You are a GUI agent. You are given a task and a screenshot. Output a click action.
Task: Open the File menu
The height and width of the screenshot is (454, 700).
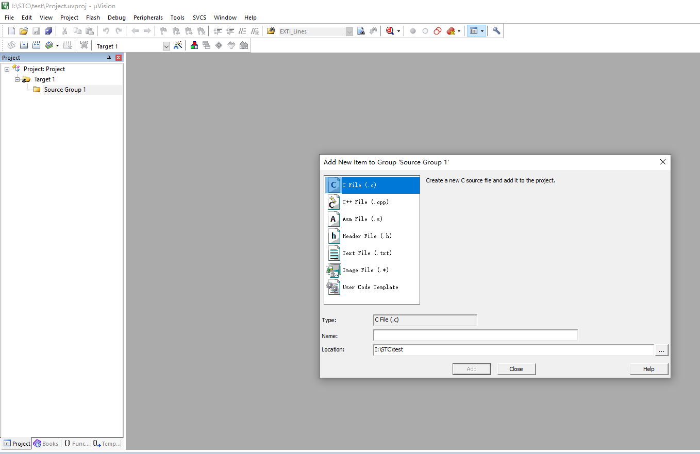9,18
